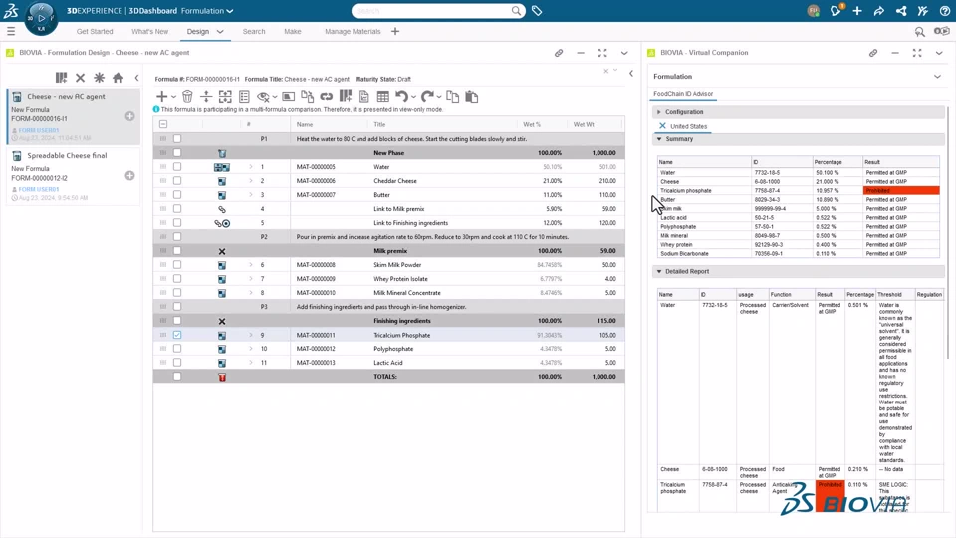The image size is (956, 538).
Task: Add a new dashboard tab
Action: [x=395, y=31]
